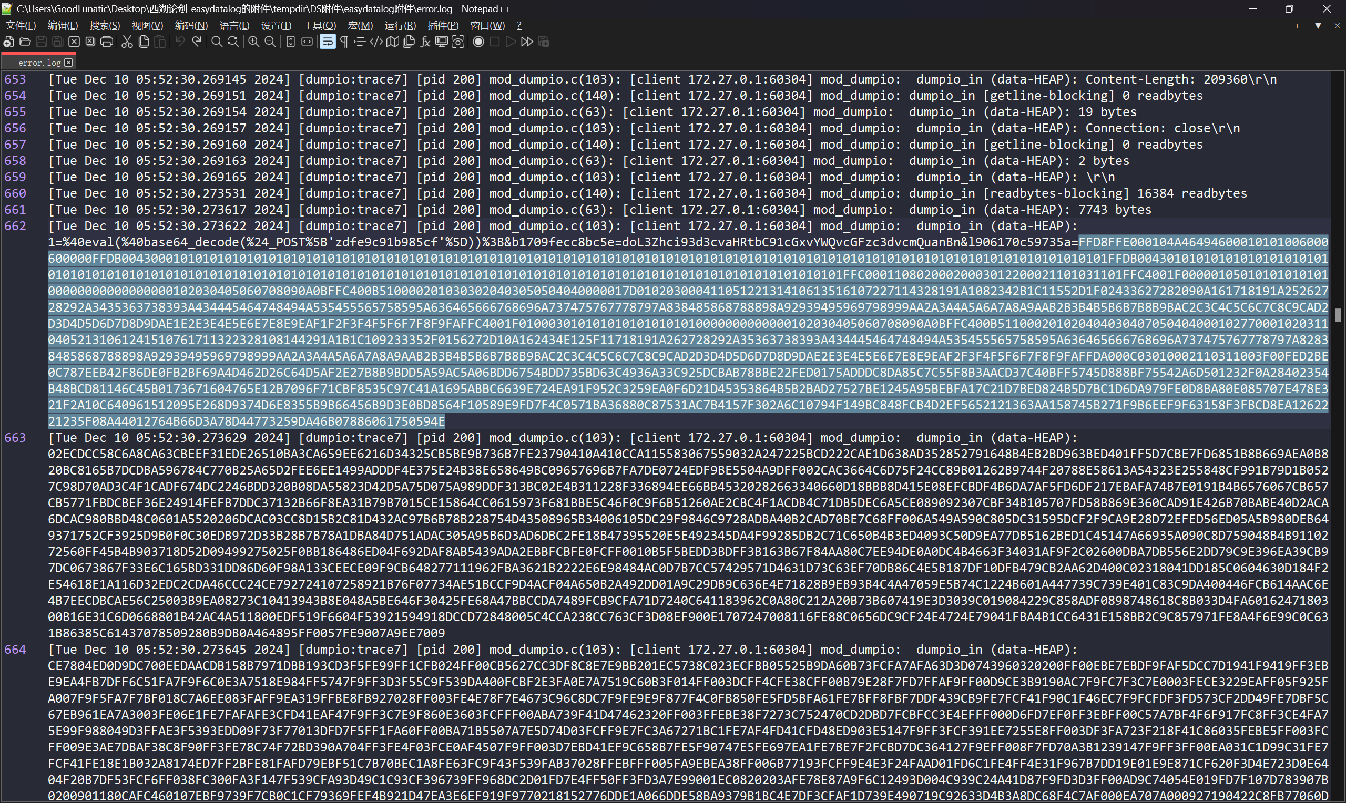Image resolution: width=1346 pixels, height=803 pixels.
Task: Click the vertical scrollbar thumb
Action: [x=1338, y=315]
